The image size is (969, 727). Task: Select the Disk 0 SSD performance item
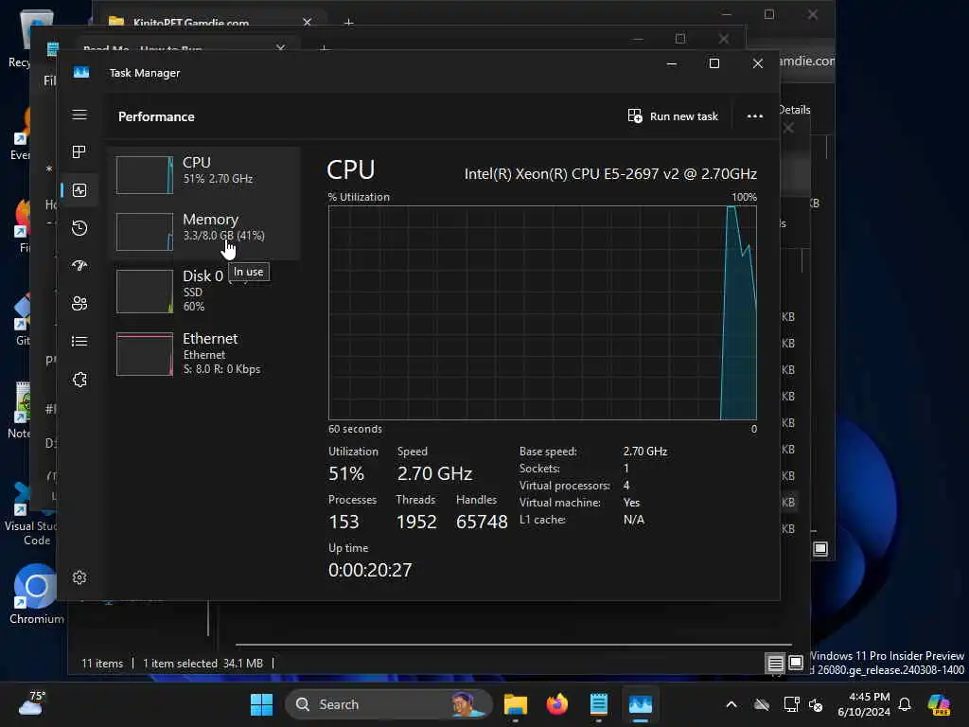click(204, 291)
